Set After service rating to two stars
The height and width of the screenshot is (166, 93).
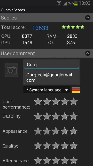click(x=47, y=161)
